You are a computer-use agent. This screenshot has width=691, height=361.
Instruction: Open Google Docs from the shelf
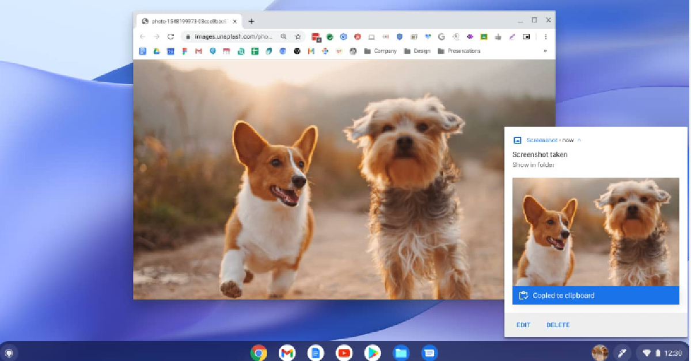tap(315, 352)
